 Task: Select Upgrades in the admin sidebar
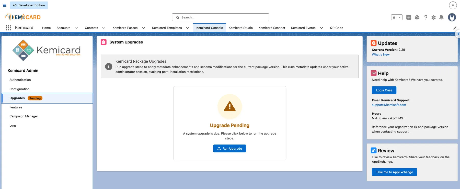click(x=47, y=98)
